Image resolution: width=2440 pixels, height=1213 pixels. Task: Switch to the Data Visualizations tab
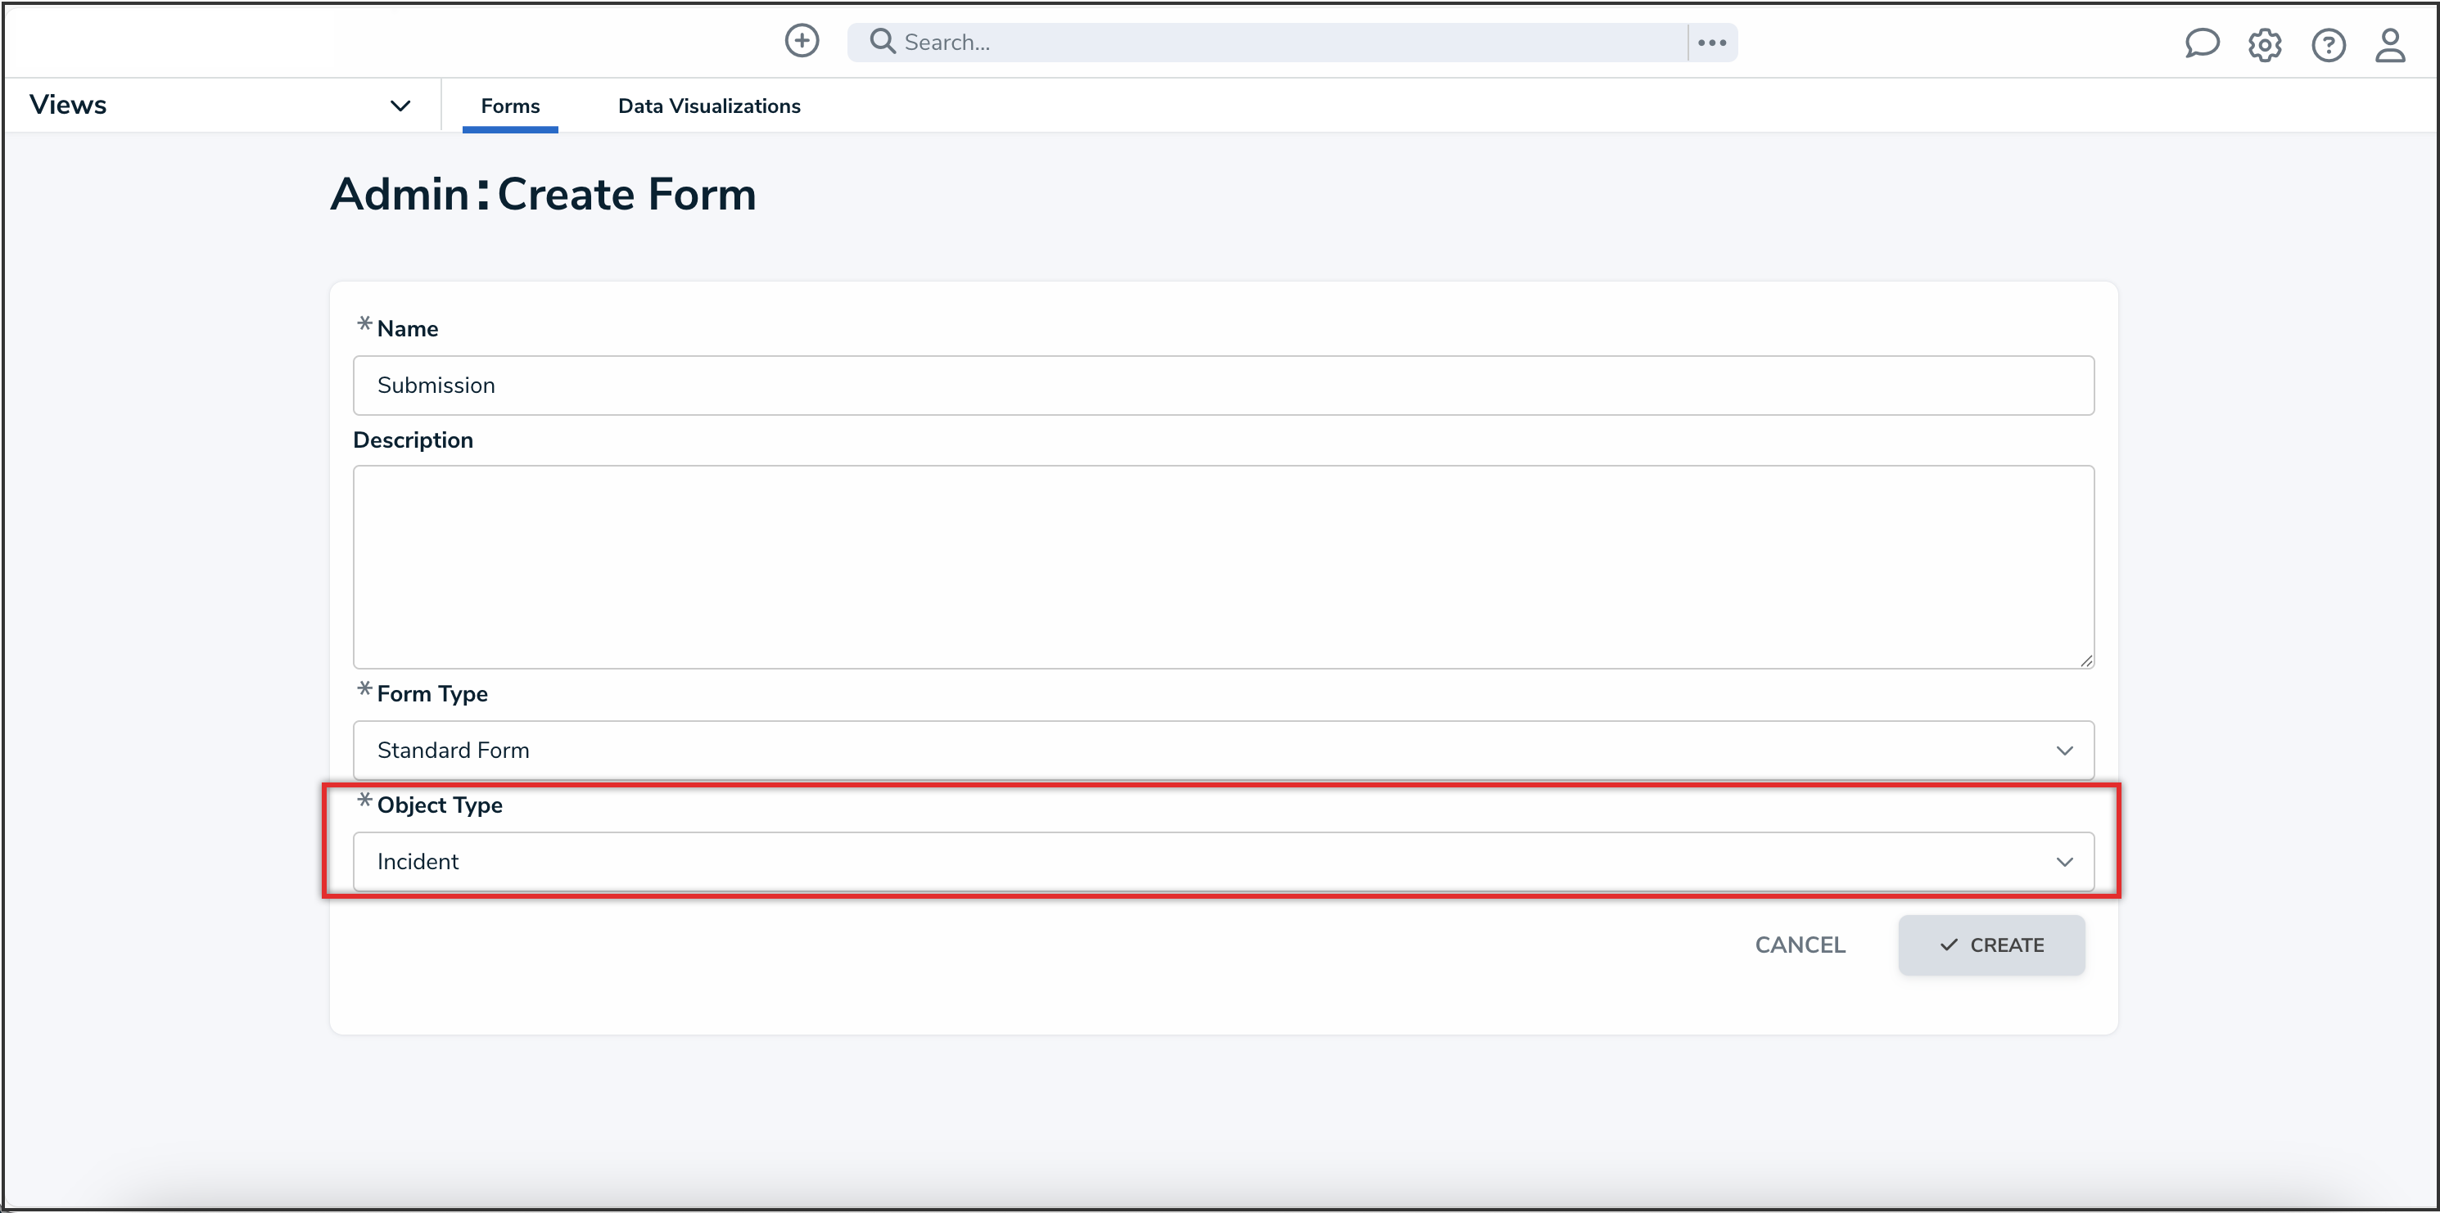[708, 105]
